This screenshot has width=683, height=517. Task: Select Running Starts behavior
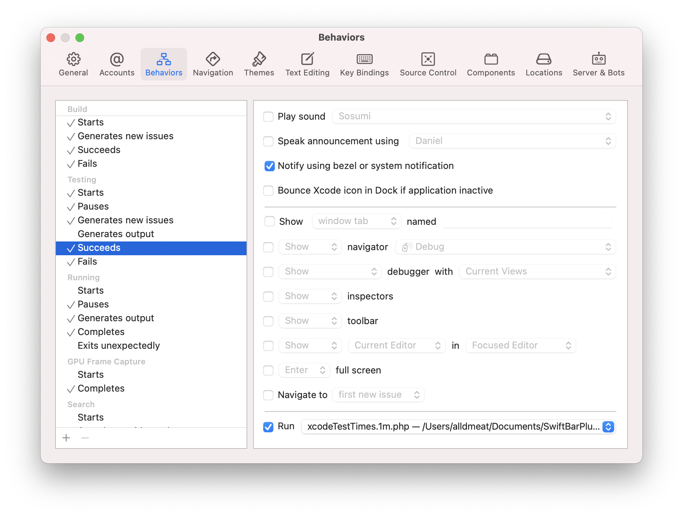pos(151,291)
